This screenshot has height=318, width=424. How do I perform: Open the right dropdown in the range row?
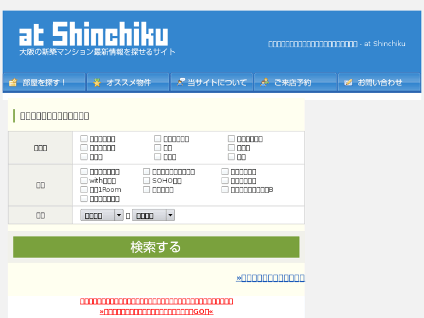pyautogui.click(x=153, y=215)
